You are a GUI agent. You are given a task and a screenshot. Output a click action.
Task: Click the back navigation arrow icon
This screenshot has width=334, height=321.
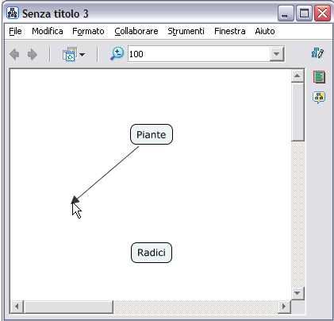(x=14, y=55)
